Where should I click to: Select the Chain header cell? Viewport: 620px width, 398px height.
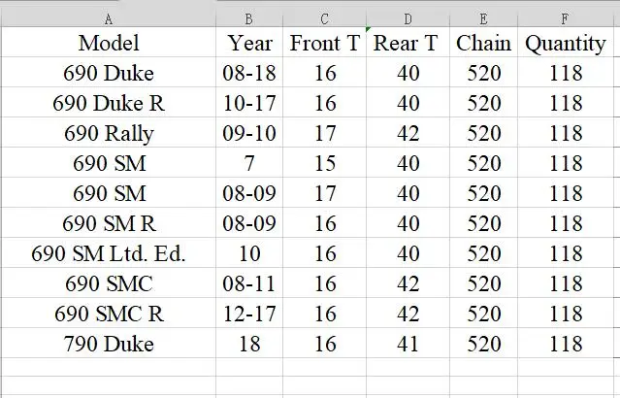(483, 43)
